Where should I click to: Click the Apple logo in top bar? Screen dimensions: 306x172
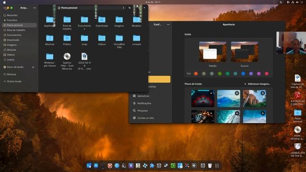tap(4, 2)
